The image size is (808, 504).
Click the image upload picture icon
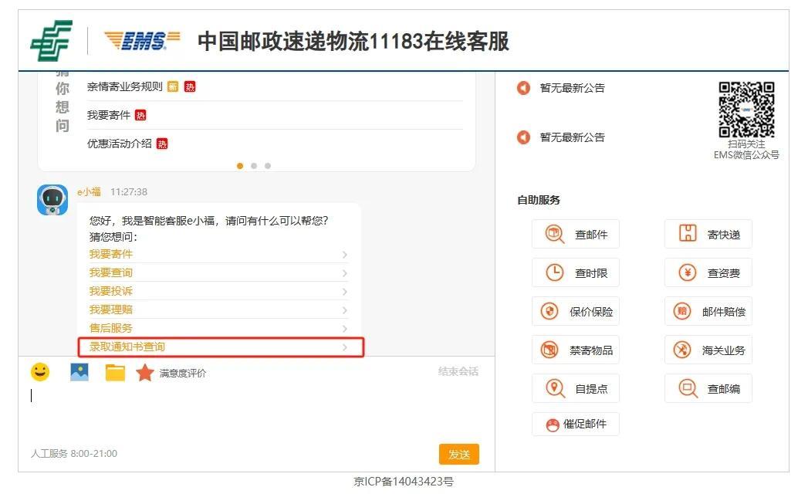coord(79,372)
